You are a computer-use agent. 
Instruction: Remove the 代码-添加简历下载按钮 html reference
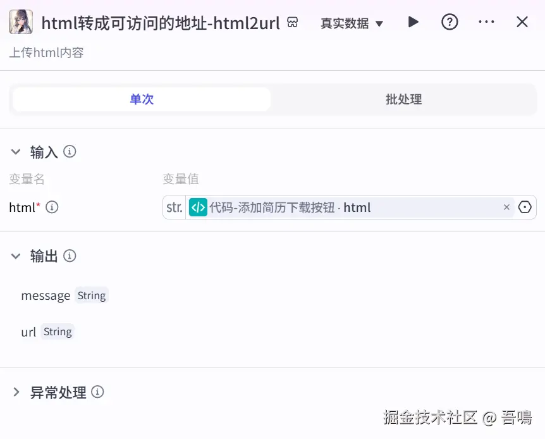[x=506, y=207]
